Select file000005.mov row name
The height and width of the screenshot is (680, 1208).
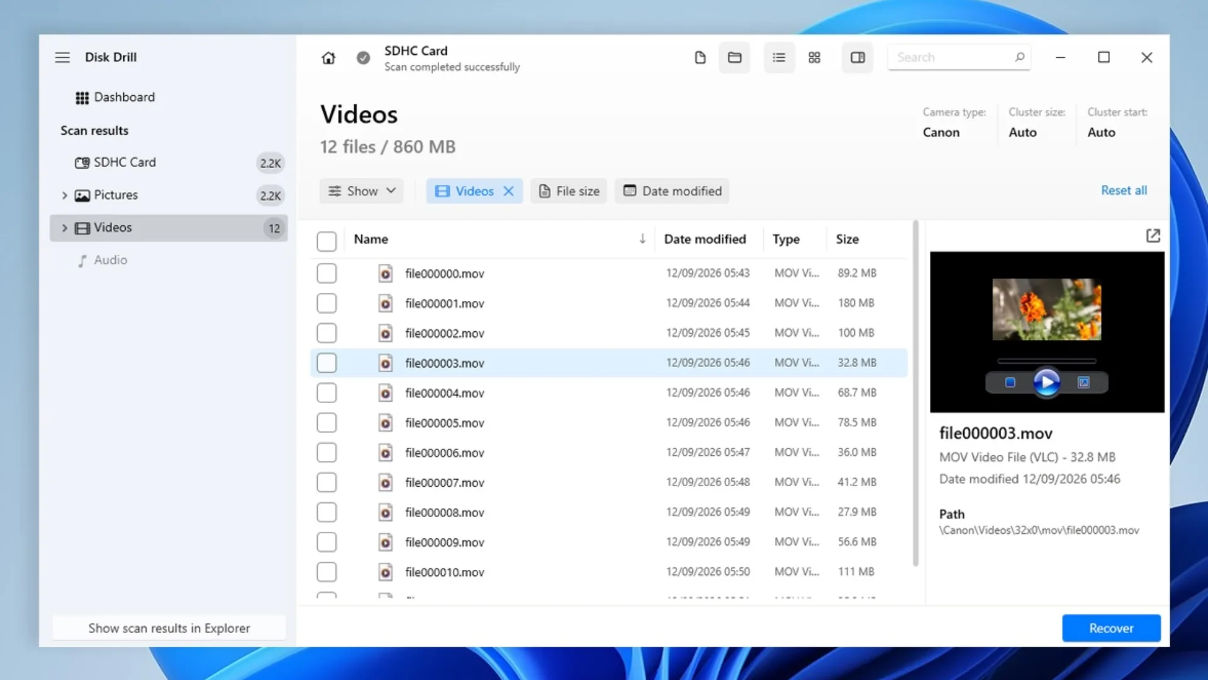444,422
